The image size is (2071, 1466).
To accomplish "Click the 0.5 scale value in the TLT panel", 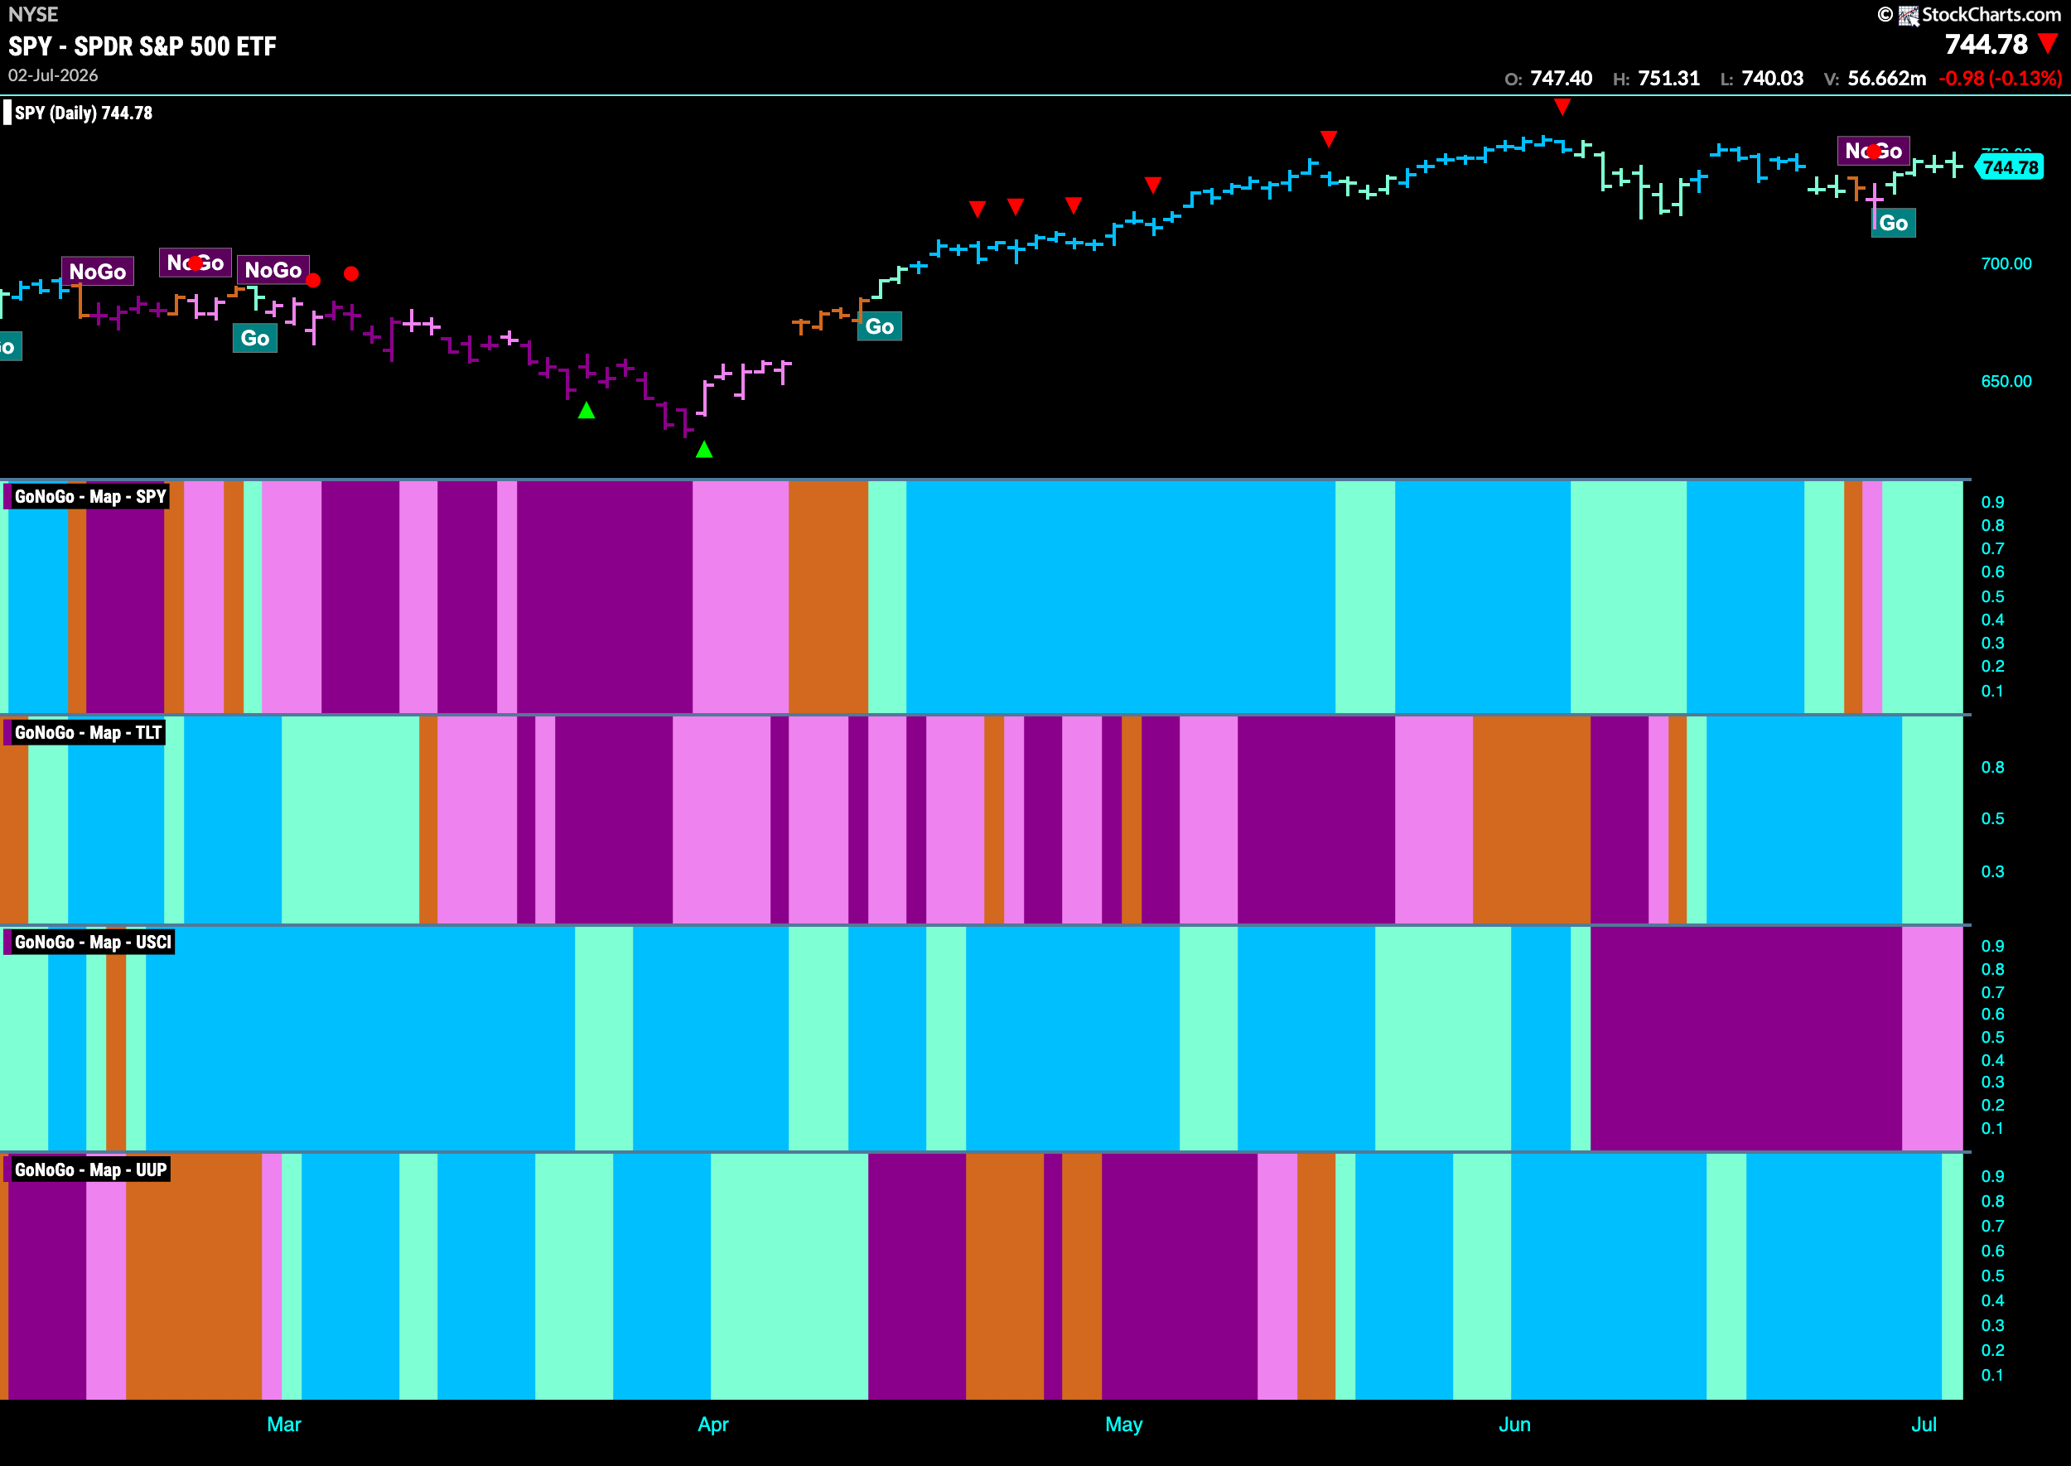I will coord(1992,819).
